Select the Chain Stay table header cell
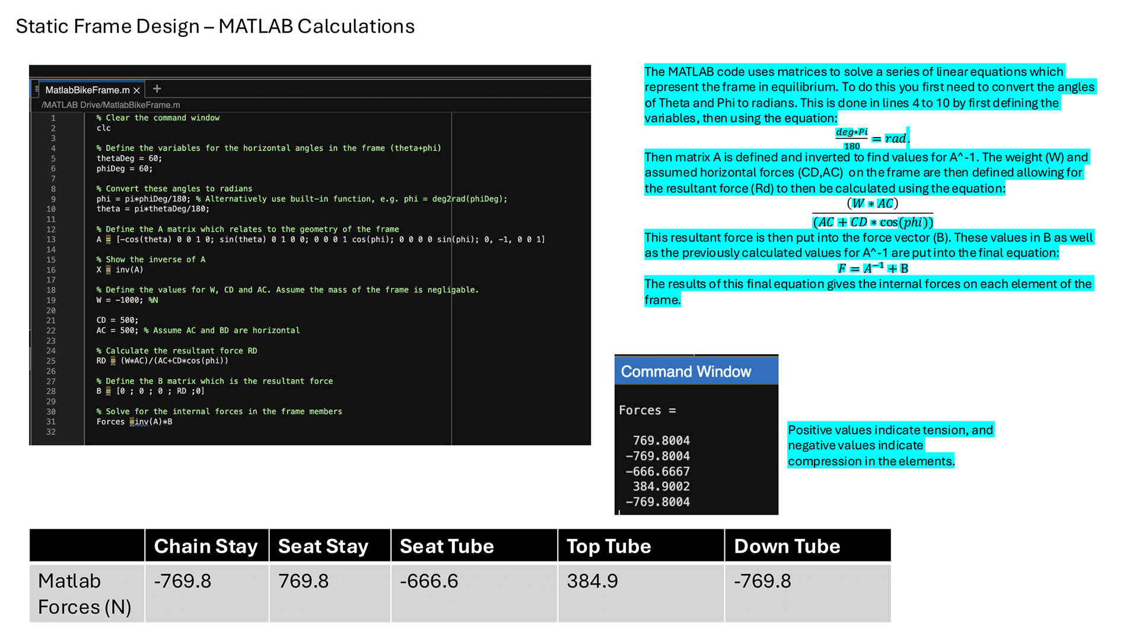The width and height of the screenshot is (1139, 641). [206, 546]
